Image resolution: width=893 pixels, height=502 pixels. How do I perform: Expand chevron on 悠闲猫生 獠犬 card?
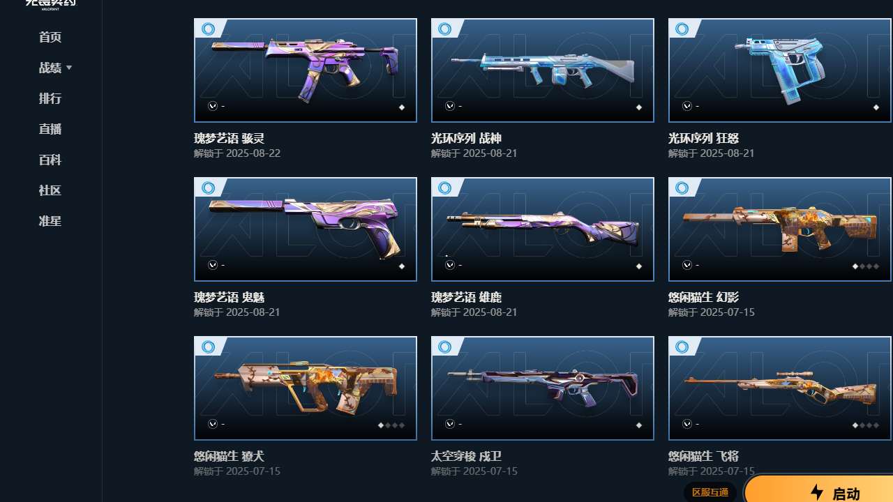pyautogui.click(x=213, y=424)
